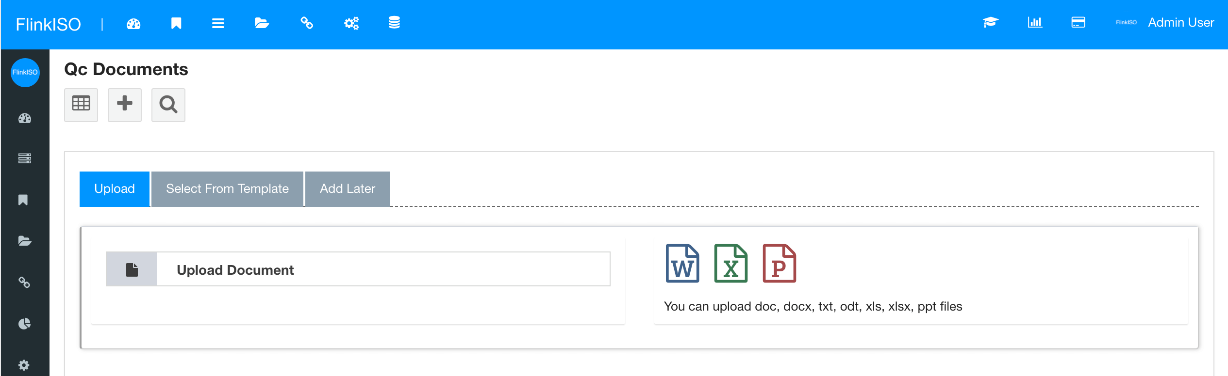Open the sidebar pie chart icon

[24, 324]
